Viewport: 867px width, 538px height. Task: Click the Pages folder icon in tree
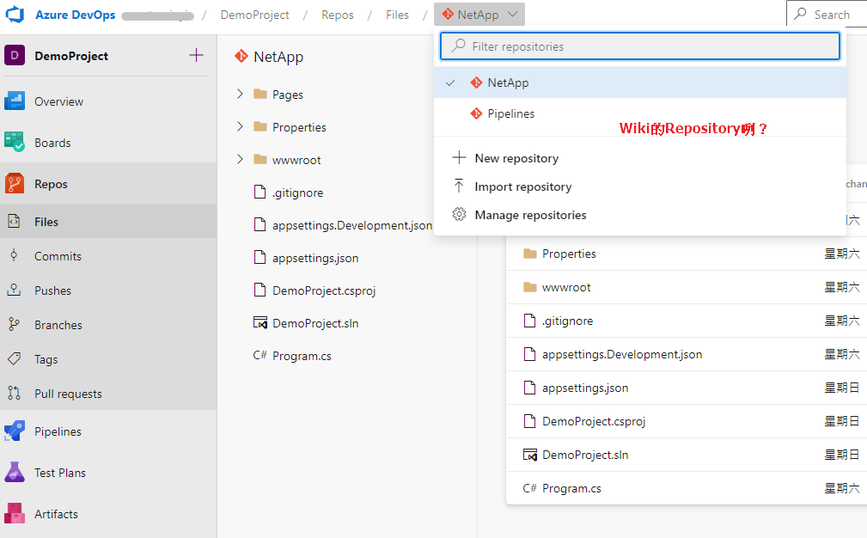pos(259,94)
